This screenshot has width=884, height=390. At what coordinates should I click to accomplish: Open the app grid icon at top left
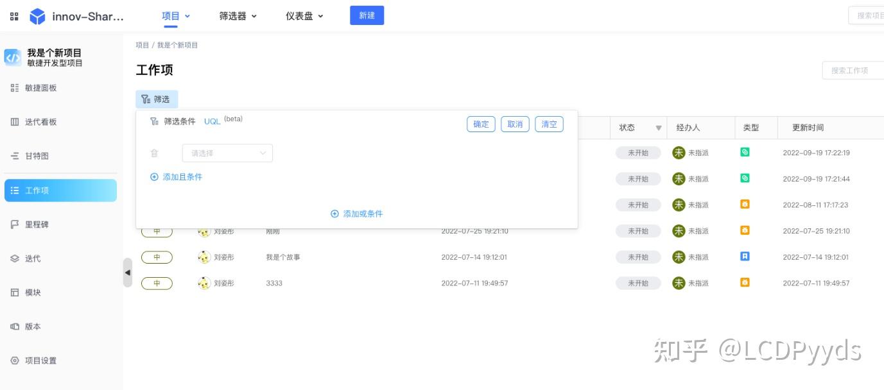click(x=14, y=16)
